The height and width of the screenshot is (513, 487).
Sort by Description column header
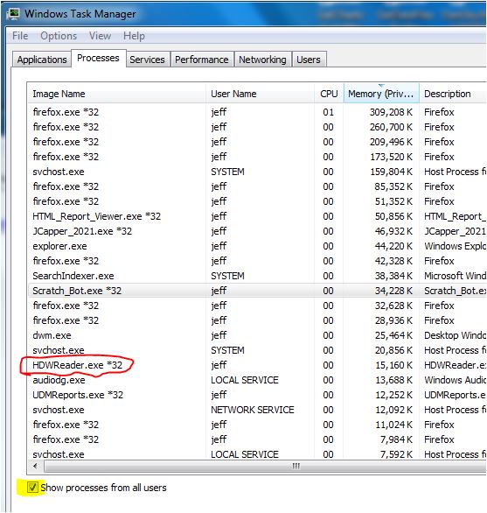tap(453, 94)
